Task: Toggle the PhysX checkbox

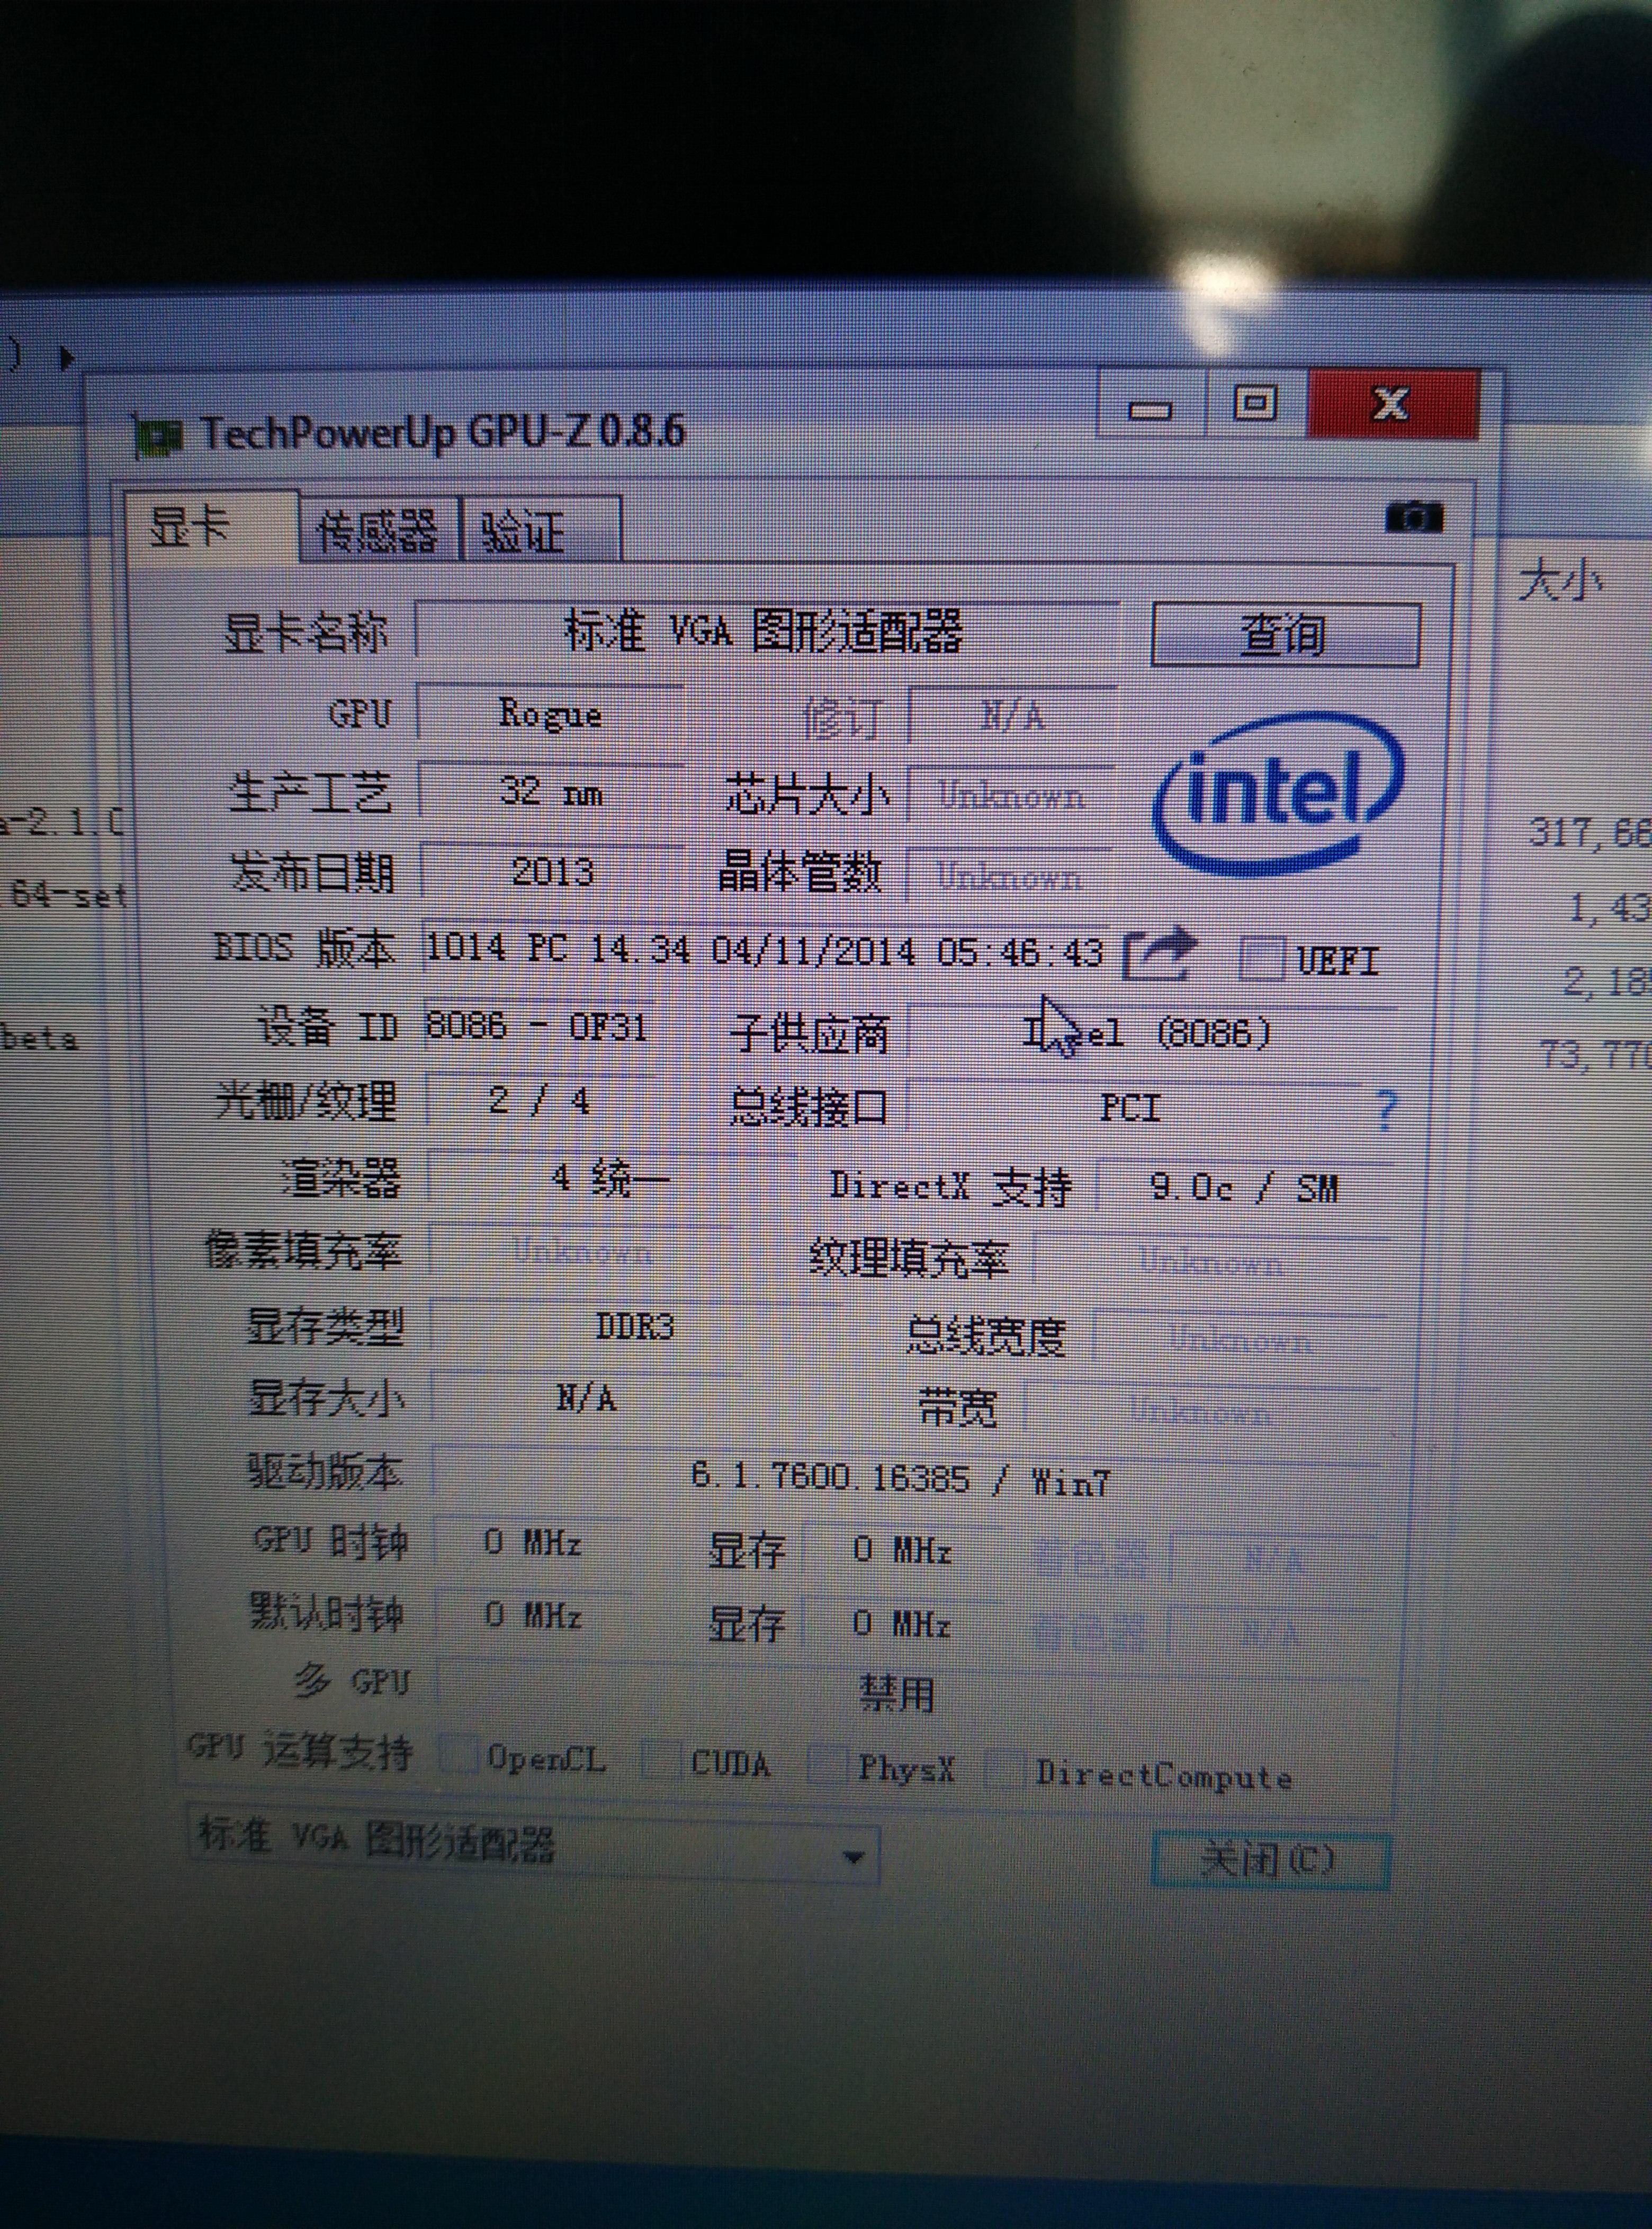Action: click(x=826, y=1766)
